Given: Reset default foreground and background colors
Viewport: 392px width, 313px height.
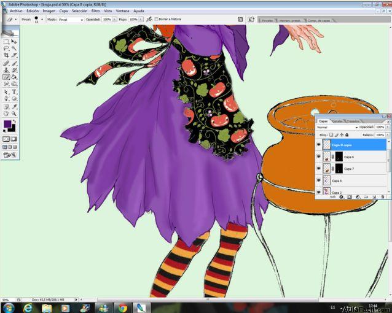Looking at the screenshot, I should (x=5, y=131).
